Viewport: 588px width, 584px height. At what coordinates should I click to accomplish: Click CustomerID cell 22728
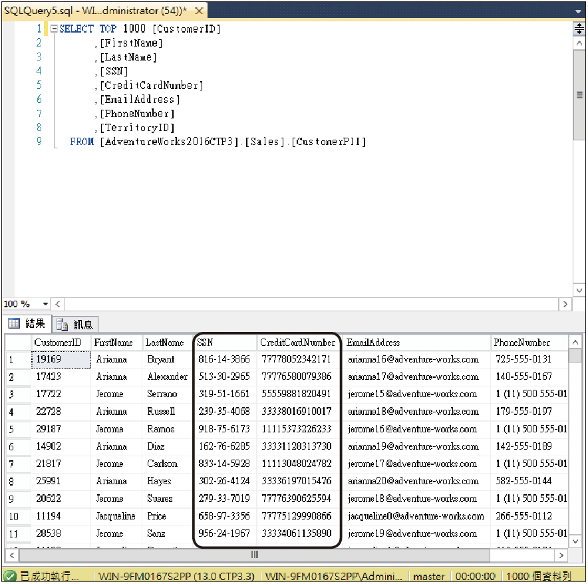pos(61,412)
